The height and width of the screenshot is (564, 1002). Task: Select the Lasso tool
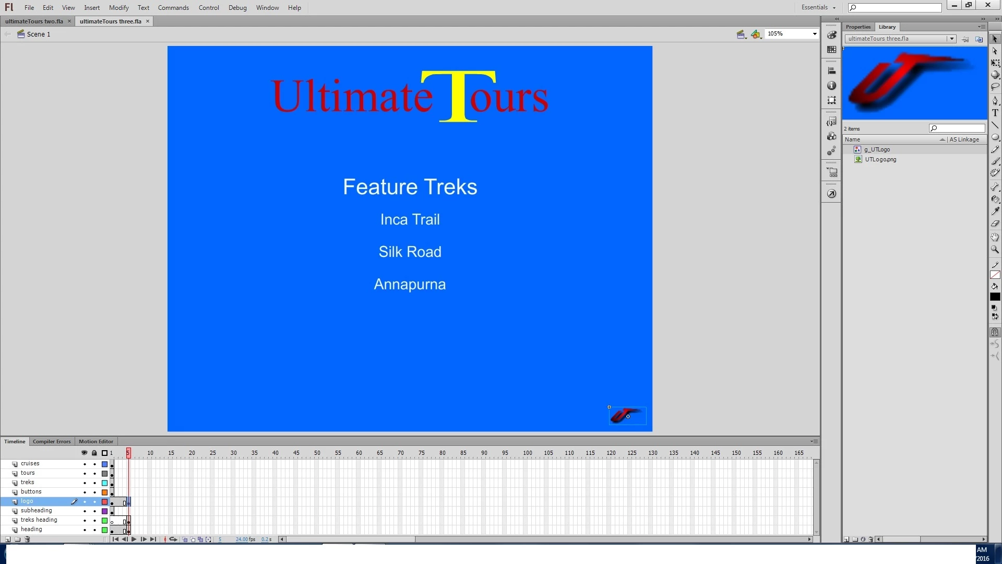995,87
